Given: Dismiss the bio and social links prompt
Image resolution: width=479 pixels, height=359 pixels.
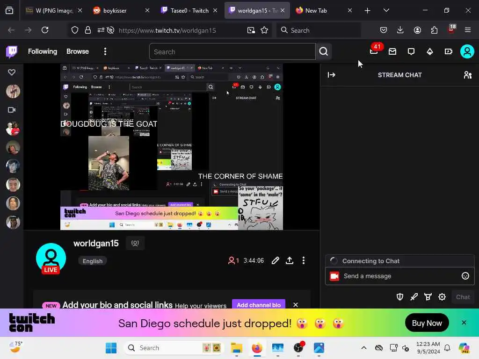Looking at the screenshot, I should (296, 305).
